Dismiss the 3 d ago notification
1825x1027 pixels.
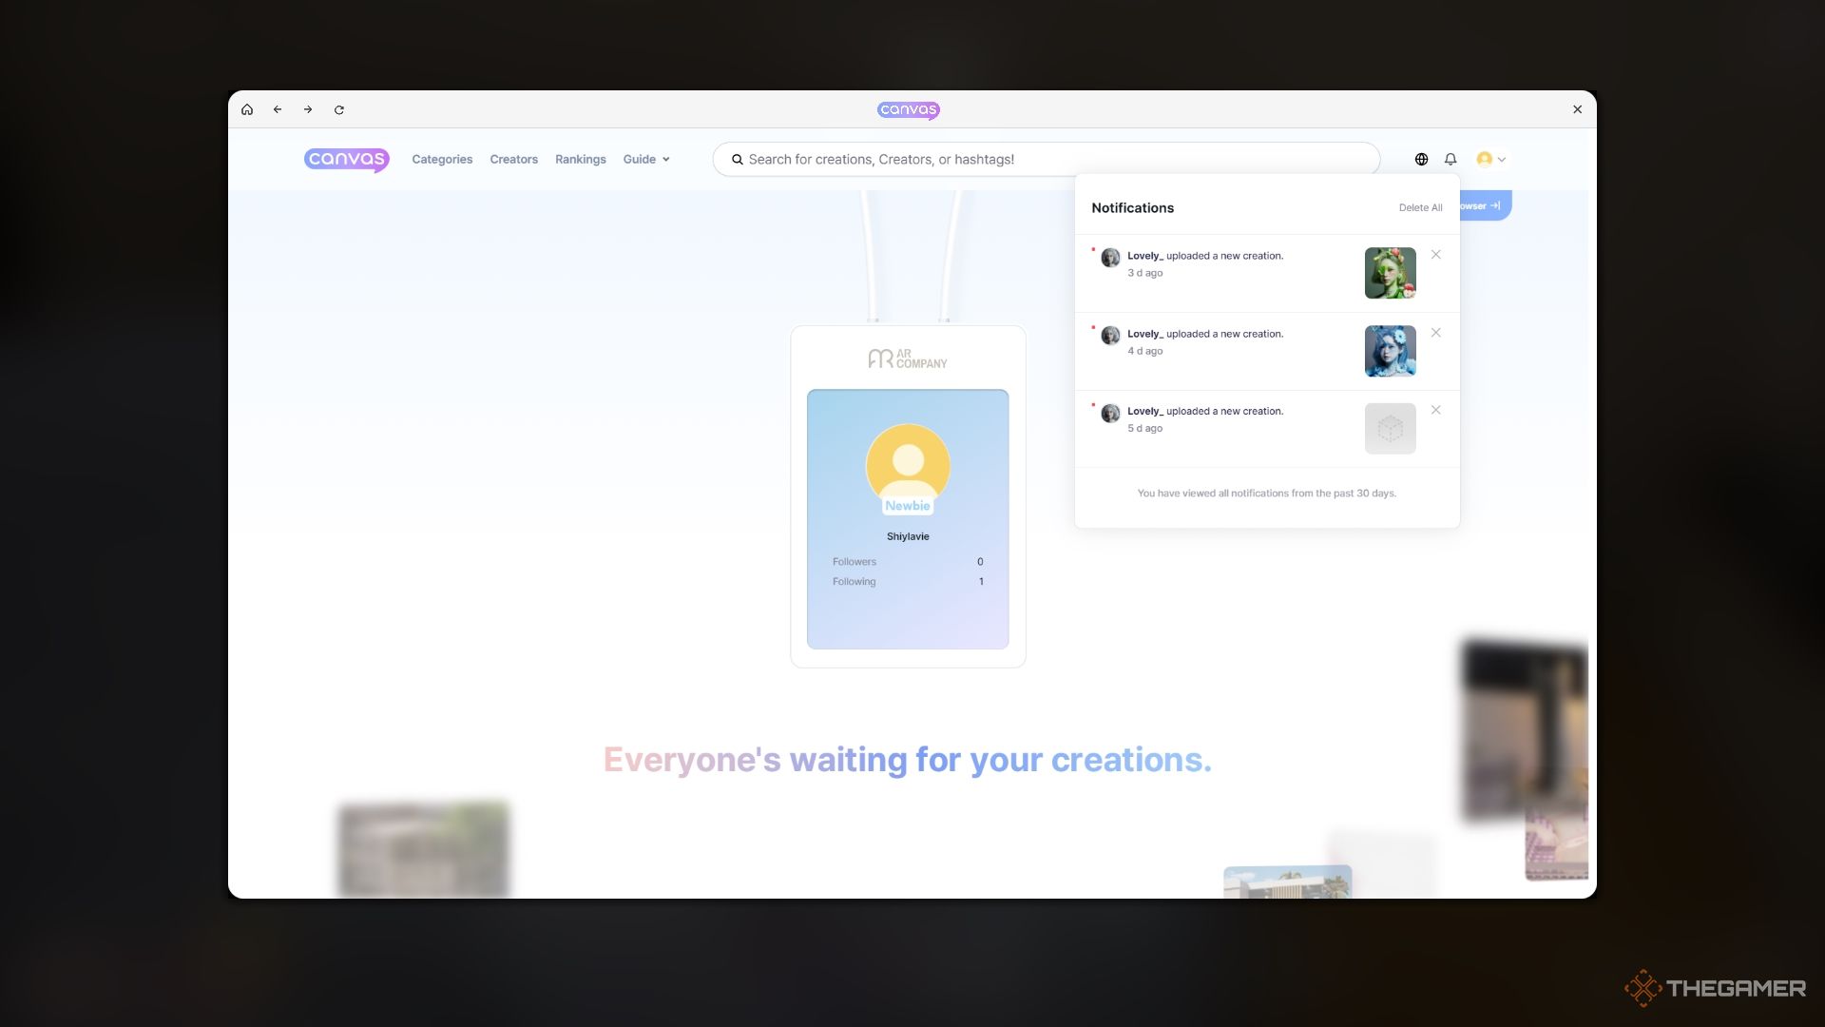tap(1436, 255)
